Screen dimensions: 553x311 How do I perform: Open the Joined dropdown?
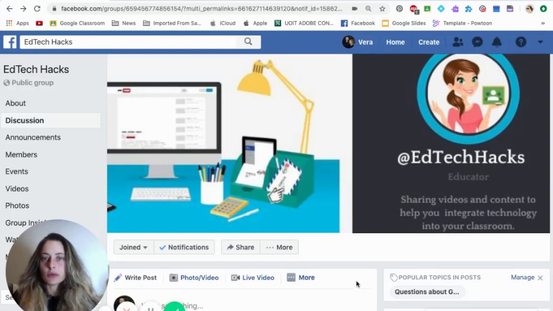[x=133, y=247]
